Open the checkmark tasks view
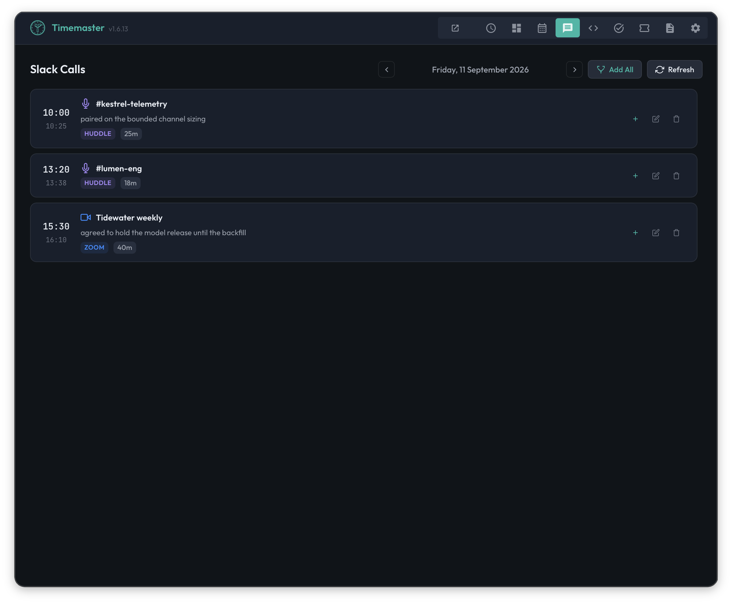The width and height of the screenshot is (732, 604). [x=619, y=28]
